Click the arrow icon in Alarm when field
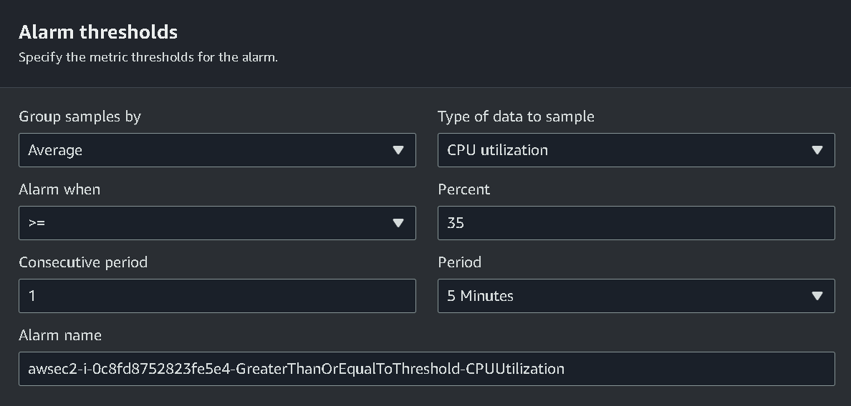The image size is (851, 406). coord(398,223)
